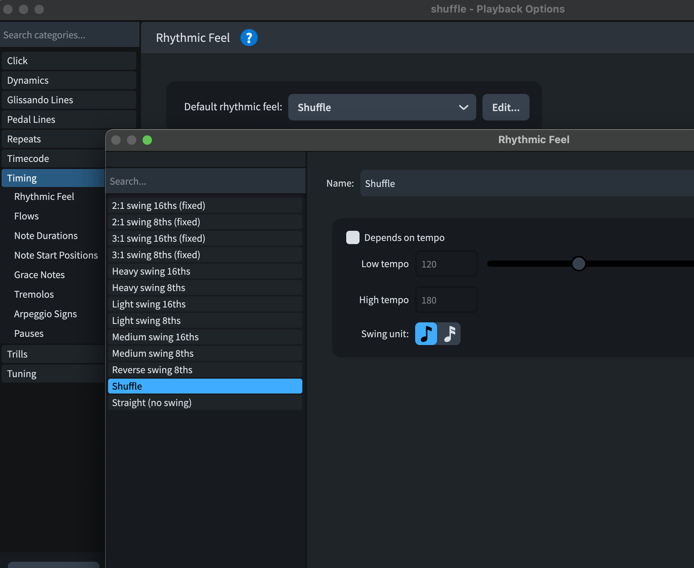Open the Tuning category

53,374
